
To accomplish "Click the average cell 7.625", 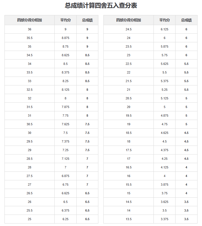I will click(65, 124).
